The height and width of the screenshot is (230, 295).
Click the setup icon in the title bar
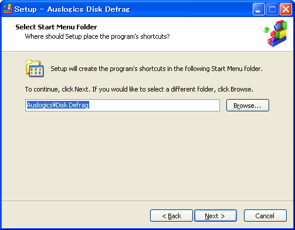click(8, 9)
